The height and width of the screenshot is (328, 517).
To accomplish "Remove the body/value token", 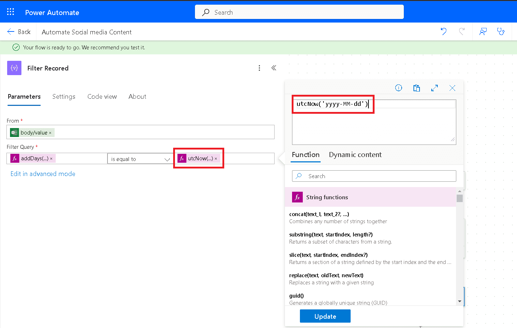I will [x=50, y=133].
